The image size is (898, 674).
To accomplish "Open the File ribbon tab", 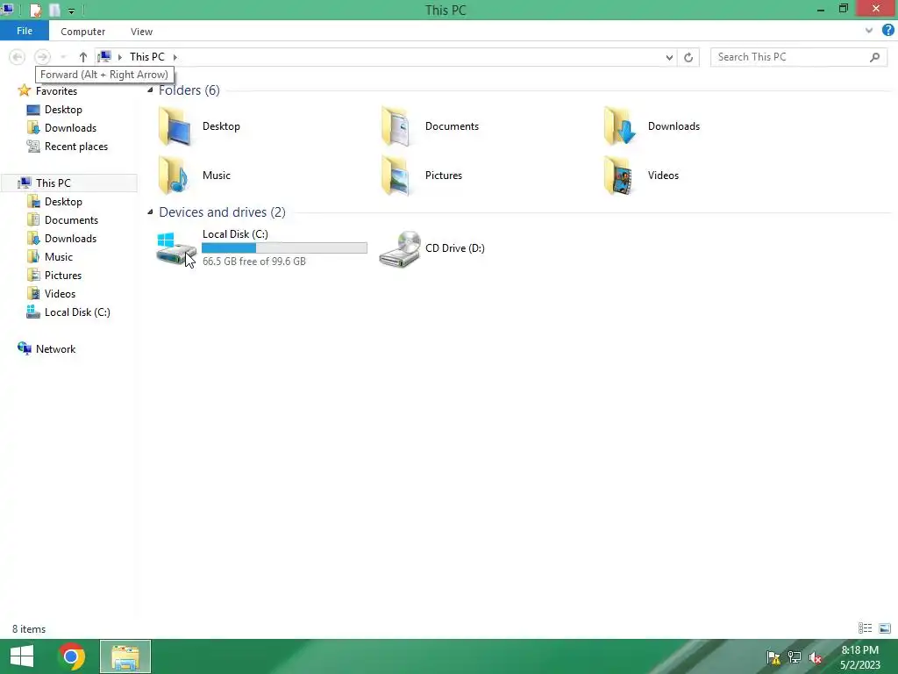I will 25,31.
